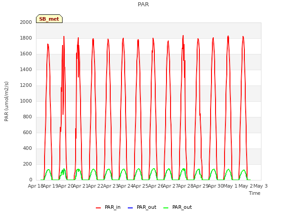Click the 1800 y-axis tick label
This screenshot has height=216, width=288.
[x=26, y=38]
